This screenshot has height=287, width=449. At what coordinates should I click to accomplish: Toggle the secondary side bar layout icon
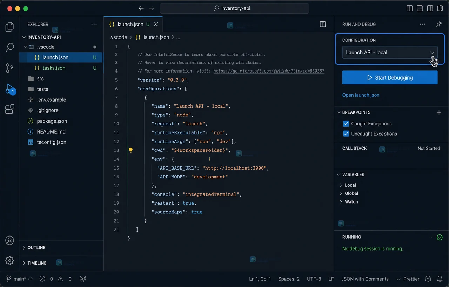[x=430, y=8]
